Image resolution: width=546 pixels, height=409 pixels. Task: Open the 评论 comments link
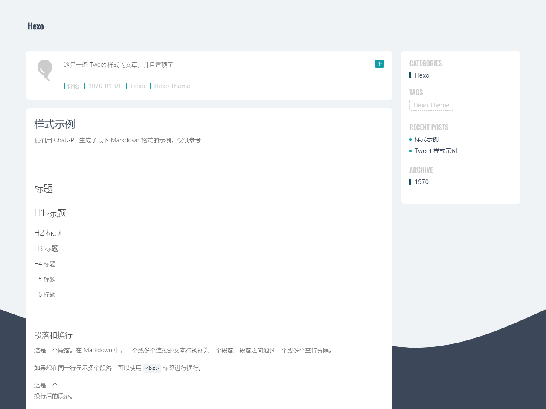click(x=73, y=86)
